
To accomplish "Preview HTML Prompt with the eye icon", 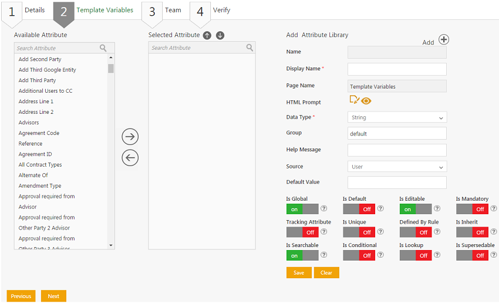I will [x=367, y=101].
